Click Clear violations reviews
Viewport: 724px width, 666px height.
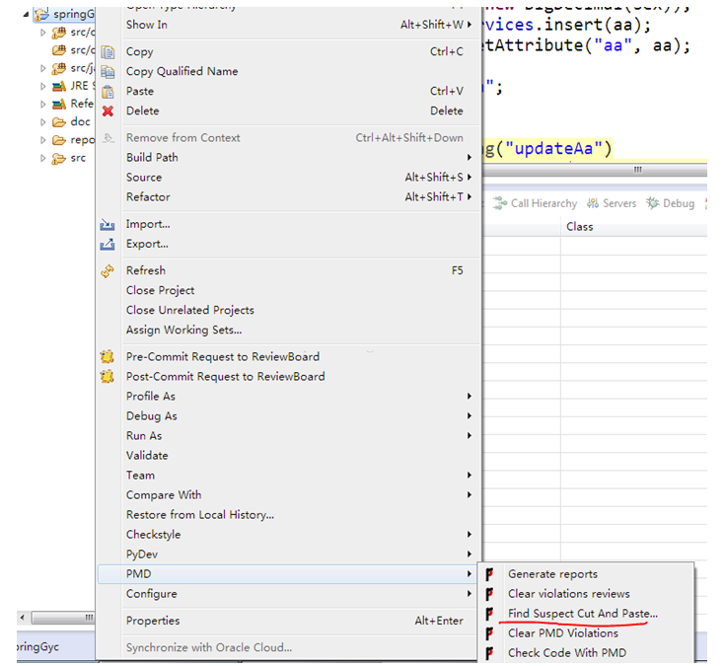point(586,594)
